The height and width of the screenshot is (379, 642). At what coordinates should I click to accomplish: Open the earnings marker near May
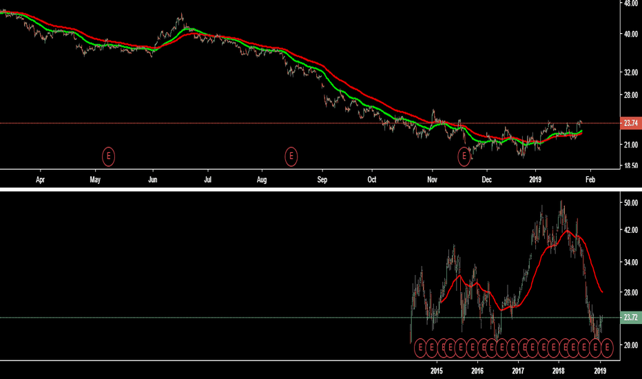pyautogui.click(x=109, y=156)
